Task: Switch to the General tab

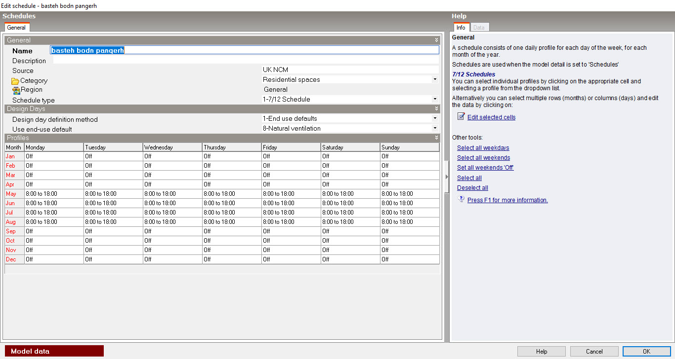Action: point(17,28)
